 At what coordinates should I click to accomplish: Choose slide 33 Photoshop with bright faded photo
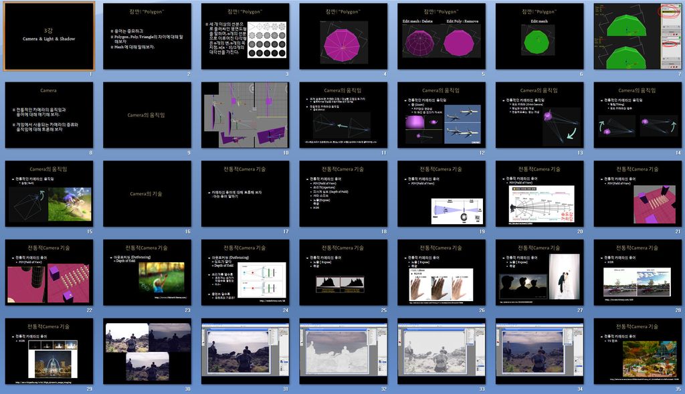pos(442,351)
